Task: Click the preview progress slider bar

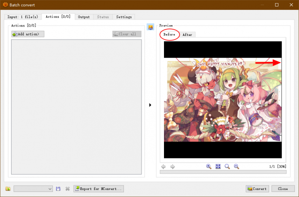Action: [223, 172]
